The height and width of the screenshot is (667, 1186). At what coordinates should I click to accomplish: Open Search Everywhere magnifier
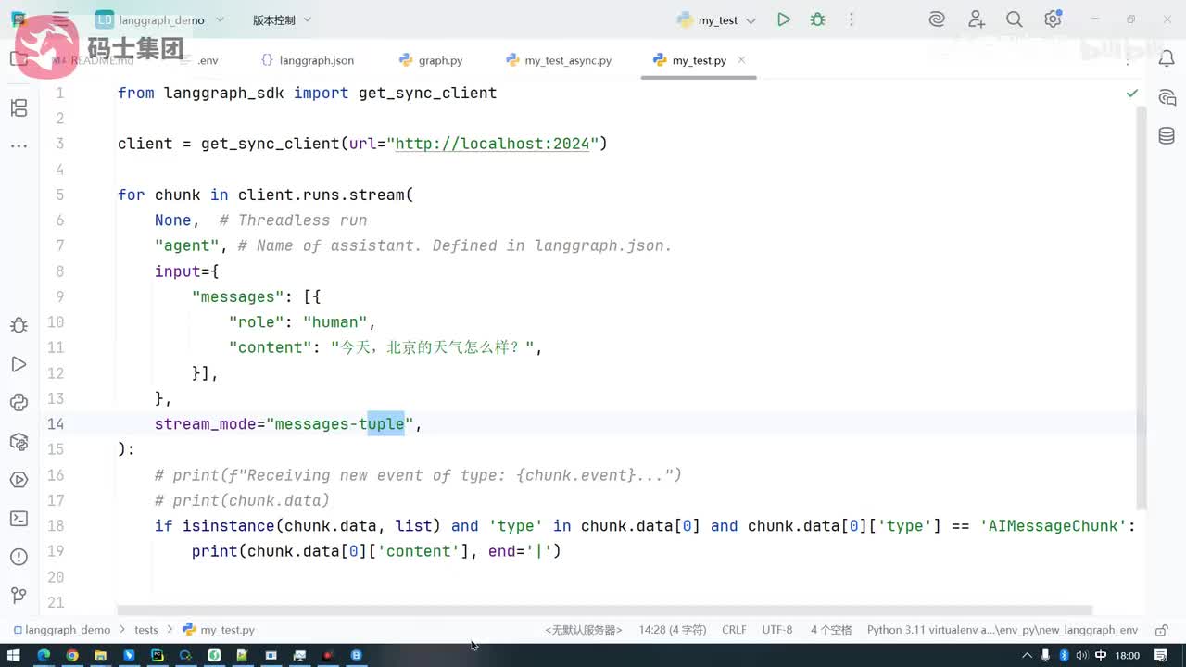(1015, 19)
